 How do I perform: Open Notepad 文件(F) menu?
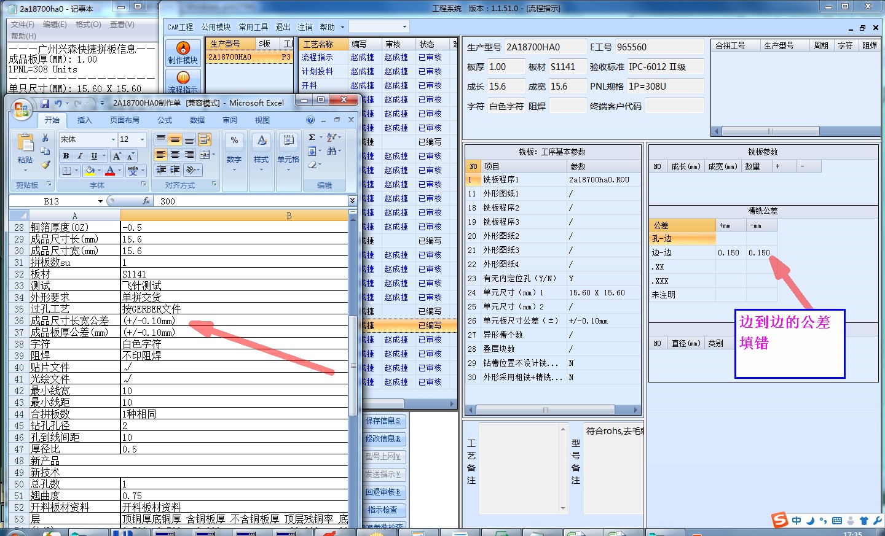23,25
